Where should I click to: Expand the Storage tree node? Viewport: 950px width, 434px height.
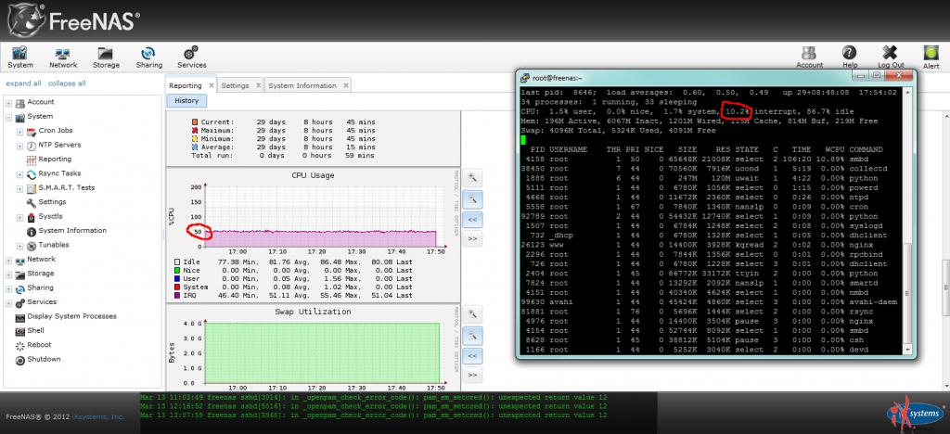(x=9, y=274)
